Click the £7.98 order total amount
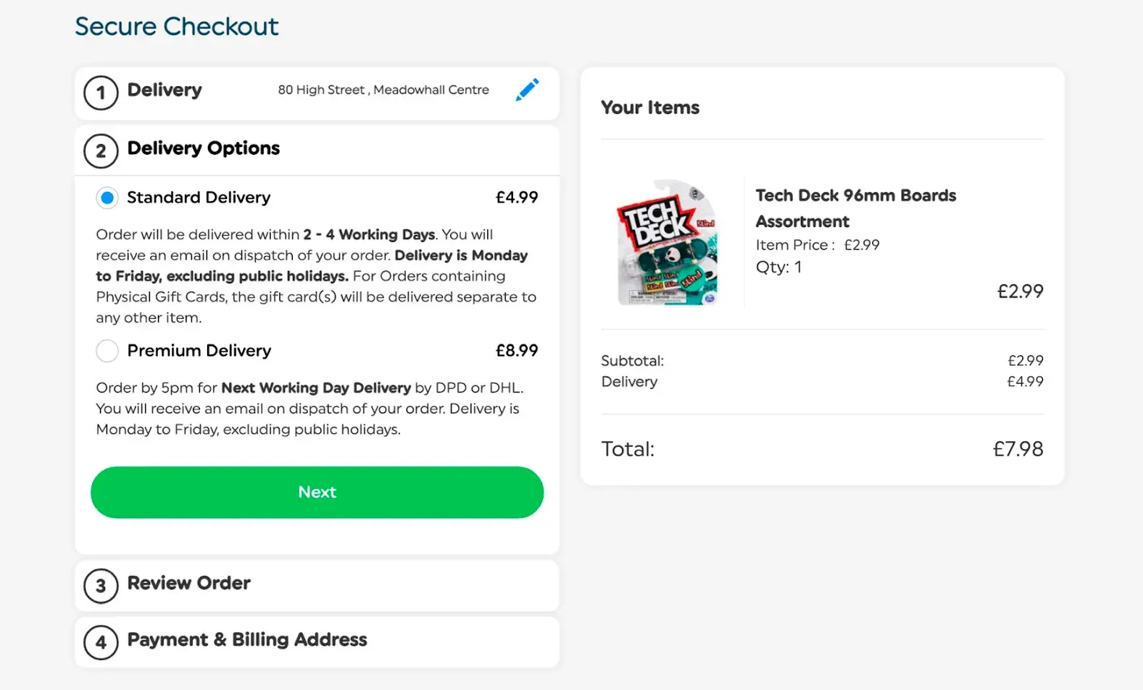The height and width of the screenshot is (690, 1143). pos(1017,449)
